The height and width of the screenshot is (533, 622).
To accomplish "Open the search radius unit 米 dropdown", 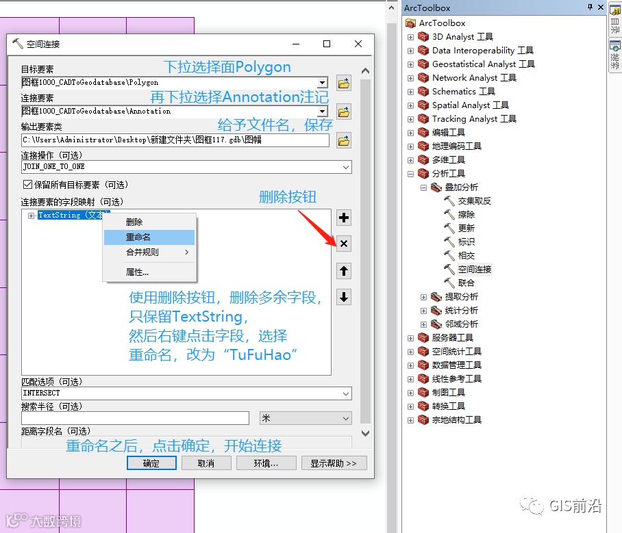I will (345, 419).
